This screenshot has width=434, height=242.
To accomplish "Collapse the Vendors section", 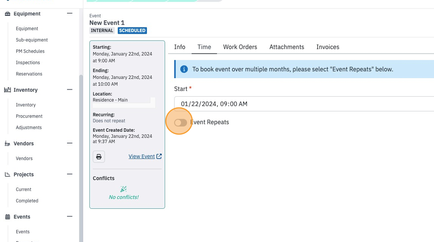I will 70,143.
